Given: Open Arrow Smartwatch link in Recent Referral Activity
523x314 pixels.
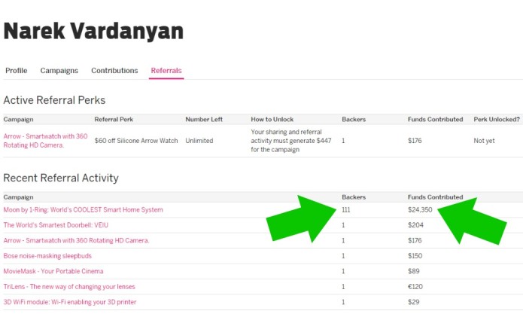Looking at the screenshot, I should (x=76, y=240).
